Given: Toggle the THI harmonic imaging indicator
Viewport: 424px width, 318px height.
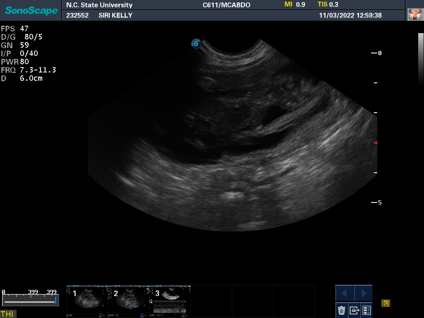Looking at the screenshot, I should pyautogui.click(x=7, y=314).
